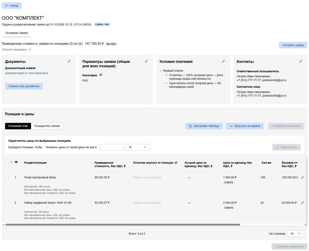Click the без НДС badge
309x251 pixels.
(111, 44)
